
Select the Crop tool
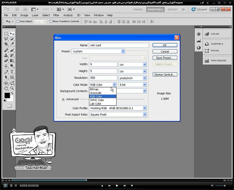(x=6, y=44)
